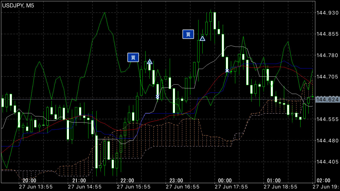
Task: Tap the buy (買) marker near 144.855 level
Action: point(188,34)
